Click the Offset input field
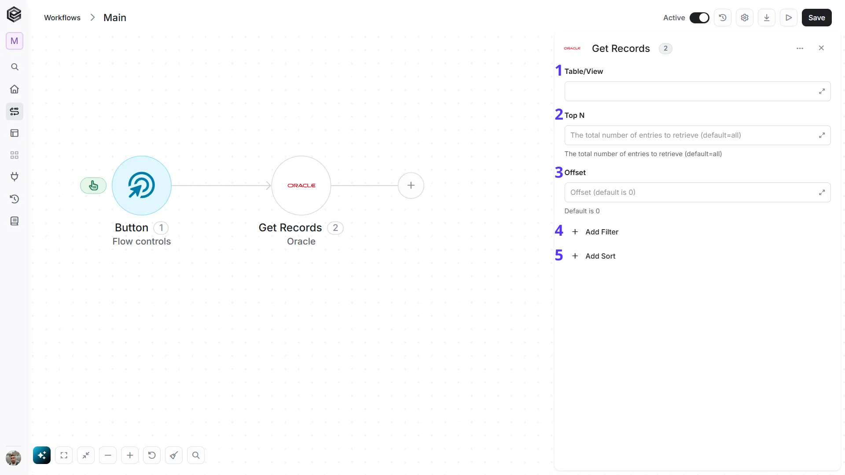 697,193
